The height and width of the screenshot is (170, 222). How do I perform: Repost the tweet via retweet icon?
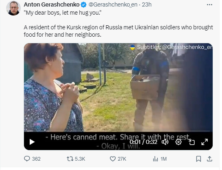pyautogui.click(x=70, y=159)
